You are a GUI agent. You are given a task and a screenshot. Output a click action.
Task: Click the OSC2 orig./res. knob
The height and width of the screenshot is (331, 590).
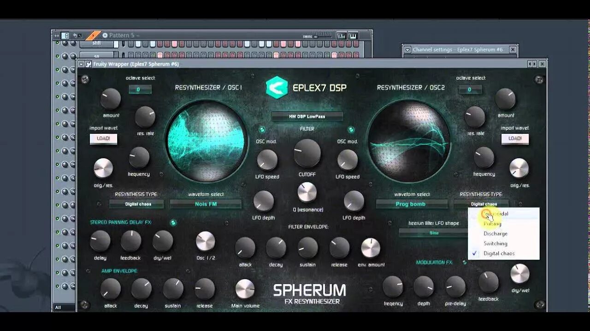click(519, 168)
